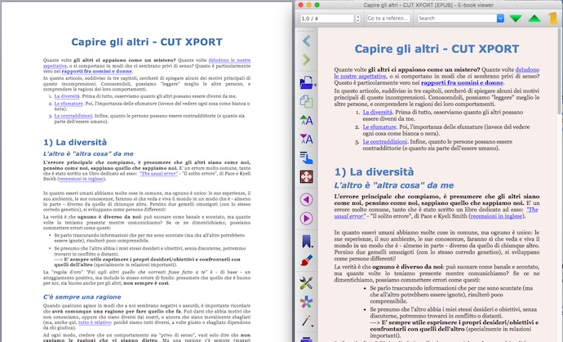Go to next page (purple right arrow)
The height and width of the screenshot is (342, 563).
click(306, 219)
